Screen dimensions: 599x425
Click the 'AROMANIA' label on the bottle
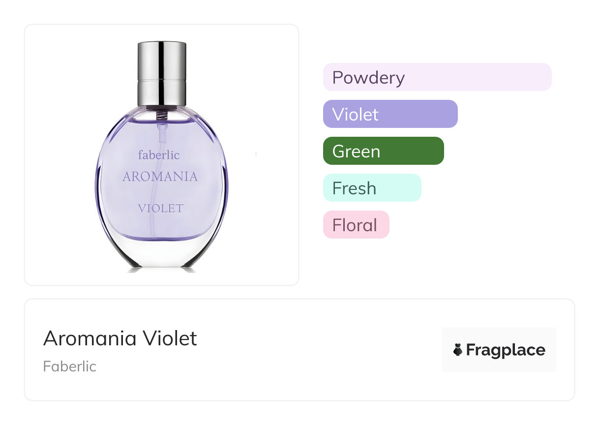[x=160, y=177]
